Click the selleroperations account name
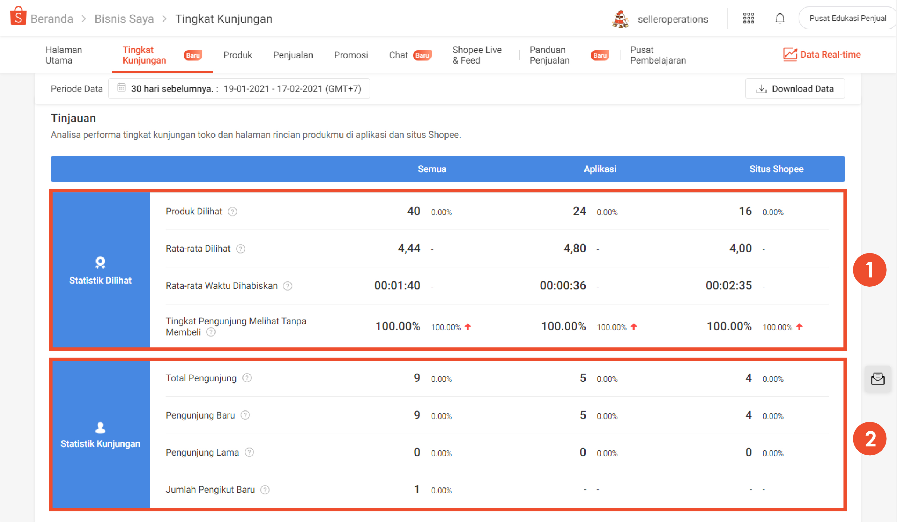Screen dimensions: 897x522 pyautogui.click(x=673, y=19)
